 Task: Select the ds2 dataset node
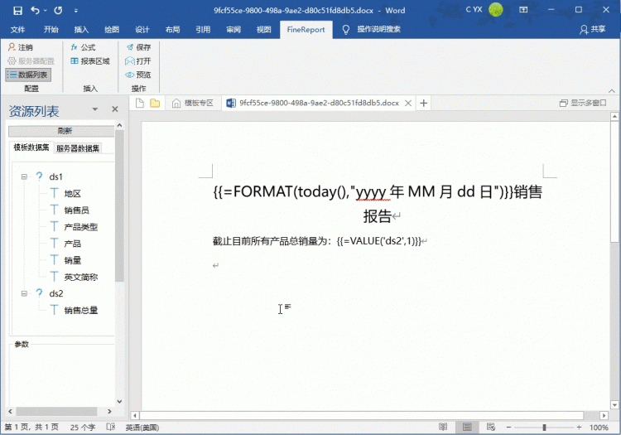pyautogui.click(x=55, y=293)
